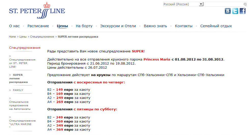Click the 'Princess Maria' ferry name

157,59
